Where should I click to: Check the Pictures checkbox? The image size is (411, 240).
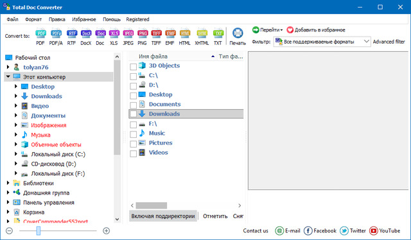coord(133,144)
